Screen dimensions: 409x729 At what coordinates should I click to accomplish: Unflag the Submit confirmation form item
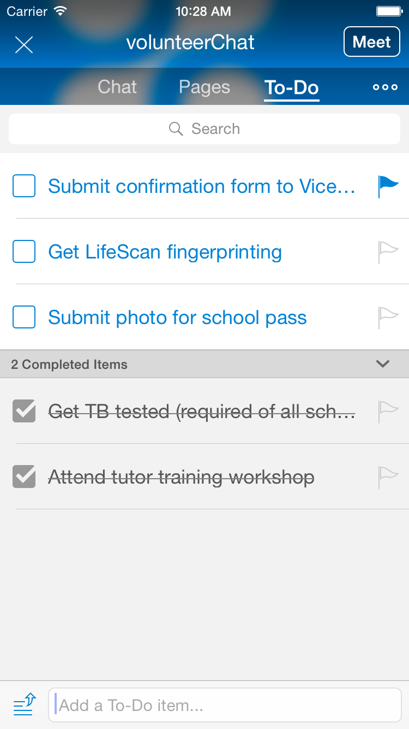click(388, 186)
